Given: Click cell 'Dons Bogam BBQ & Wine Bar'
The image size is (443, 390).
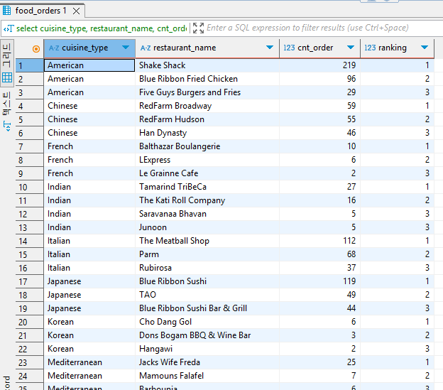Looking at the screenshot, I should pyautogui.click(x=207, y=335).
